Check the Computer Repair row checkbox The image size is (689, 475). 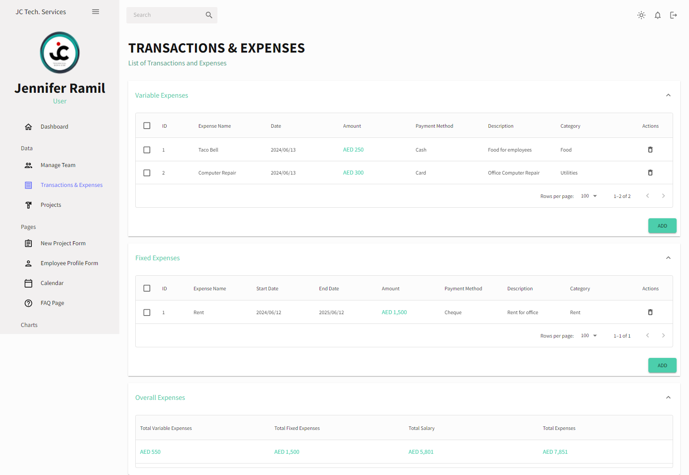click(147, 173)
